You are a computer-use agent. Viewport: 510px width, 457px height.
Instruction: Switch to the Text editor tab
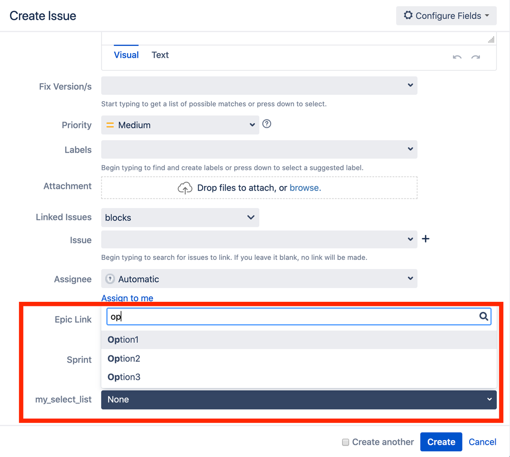click(x=160, y=55)
